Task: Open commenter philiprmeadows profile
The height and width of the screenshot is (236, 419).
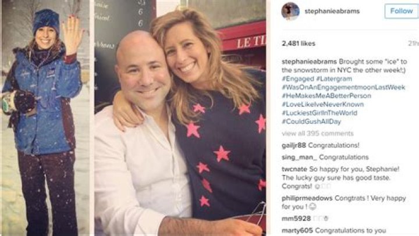Action: [307, 198]
